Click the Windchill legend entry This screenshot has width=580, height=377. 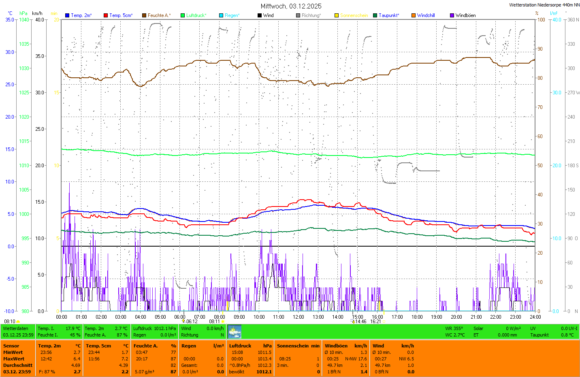point(426,15)
